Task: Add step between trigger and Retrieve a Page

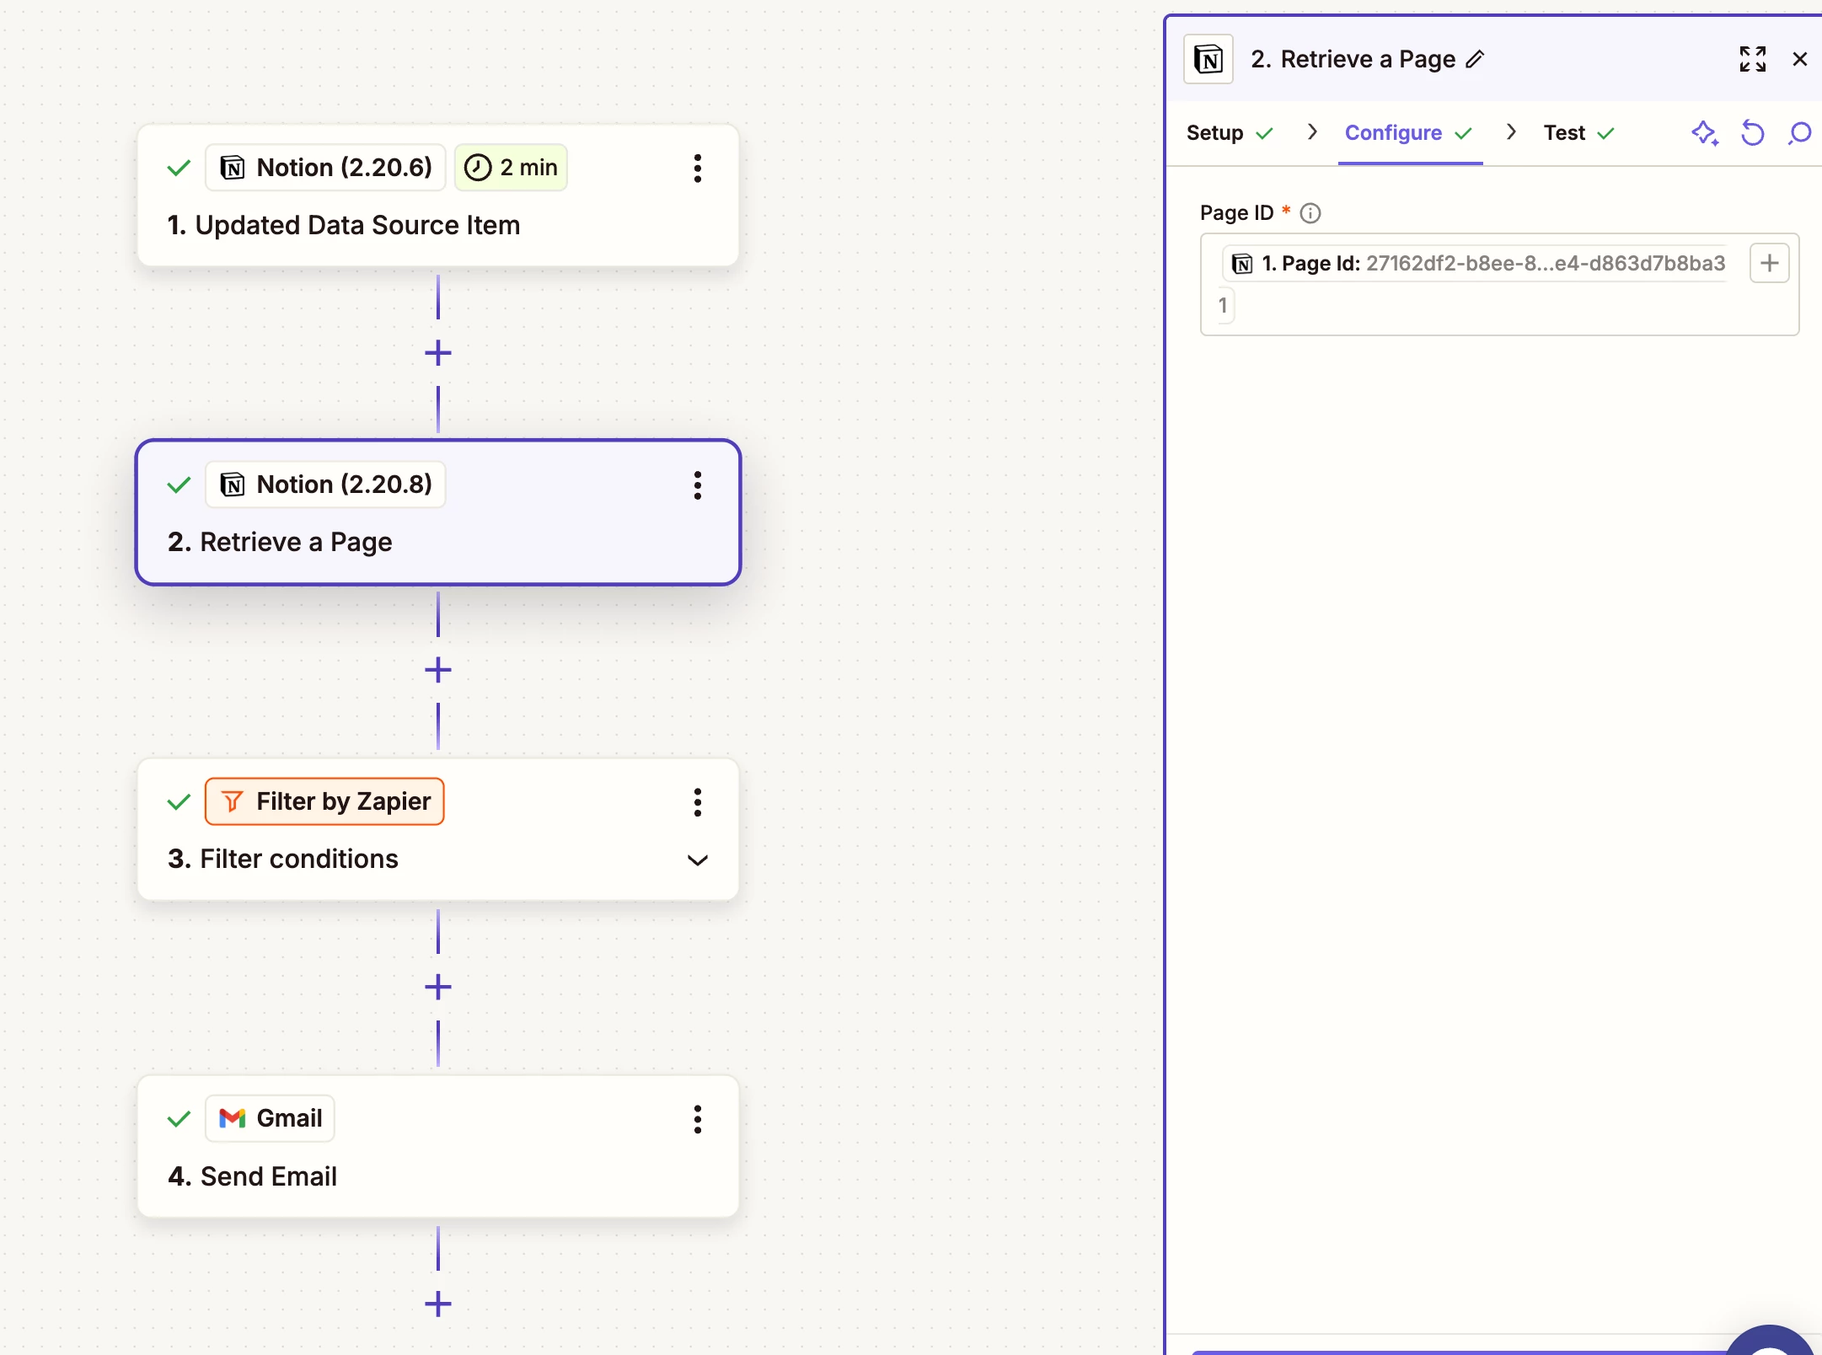Action: coord(438,353)
